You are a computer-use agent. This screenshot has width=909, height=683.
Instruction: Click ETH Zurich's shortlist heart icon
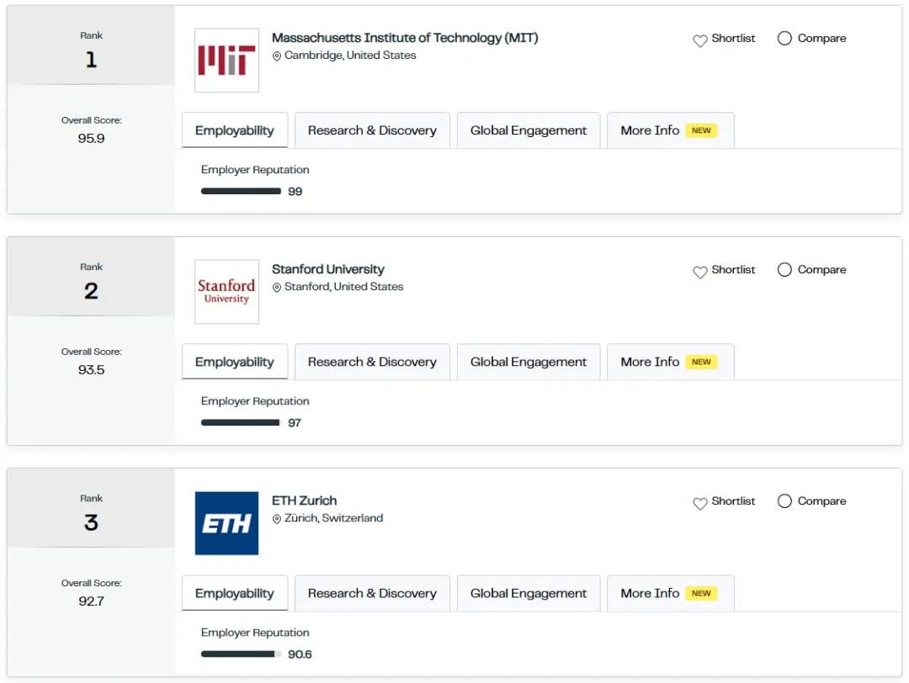[699, 503]
